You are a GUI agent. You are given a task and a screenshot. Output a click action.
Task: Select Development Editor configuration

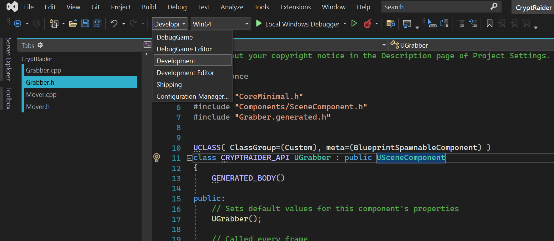tap(185, 73)
